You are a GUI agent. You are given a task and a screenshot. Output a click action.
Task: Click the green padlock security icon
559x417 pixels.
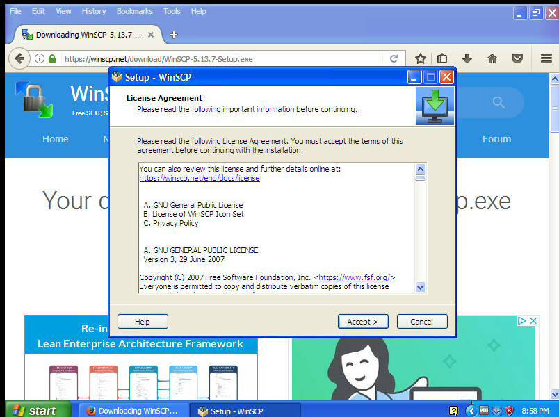click(x=52, y=58)
